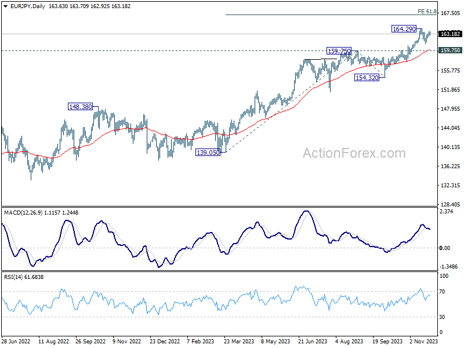The image size is (464, 348).
Task: Click the 23 Dec 2022 date label
Action: click(x=165, y=341)
